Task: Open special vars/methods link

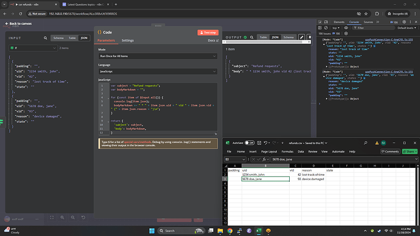Action: pos(138,142)
